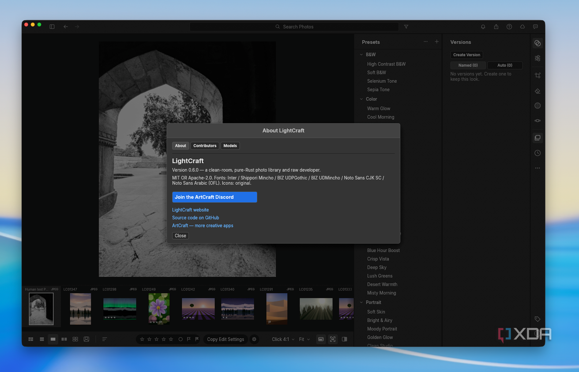Image resolution: width=579 pixels, height=372 pixels.
Task: Select the Presets overlapping-circles icon
Action: (538, 43)
